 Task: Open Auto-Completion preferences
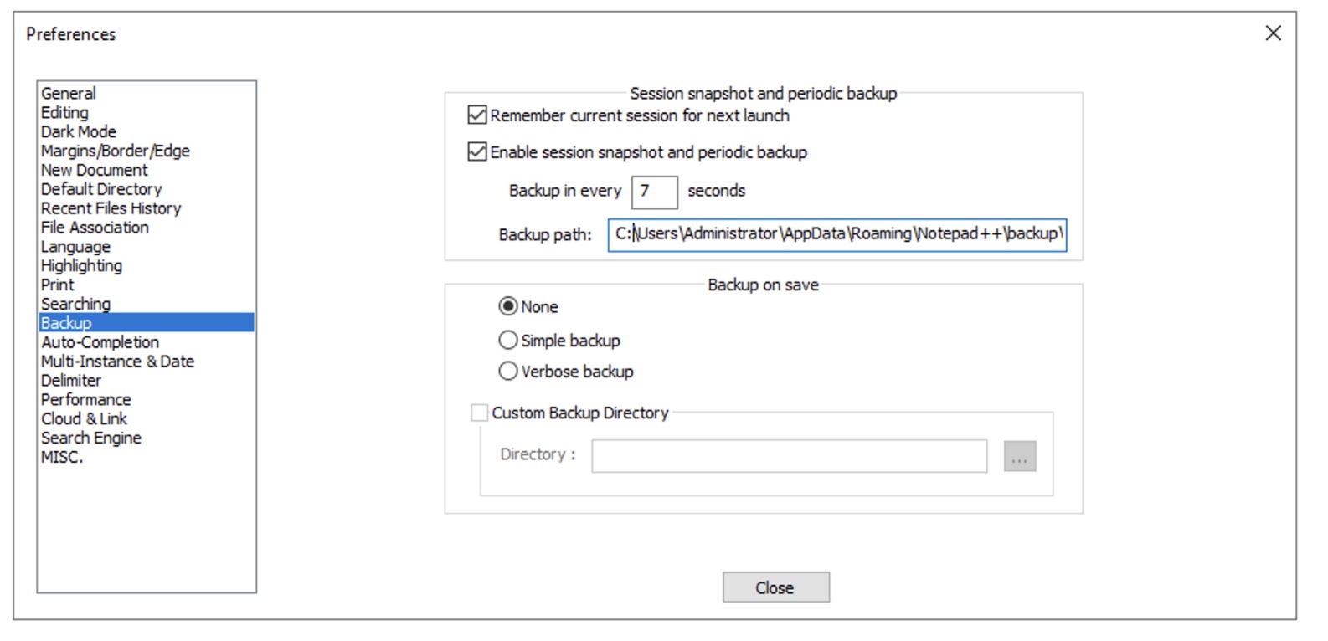coord(98,341)
